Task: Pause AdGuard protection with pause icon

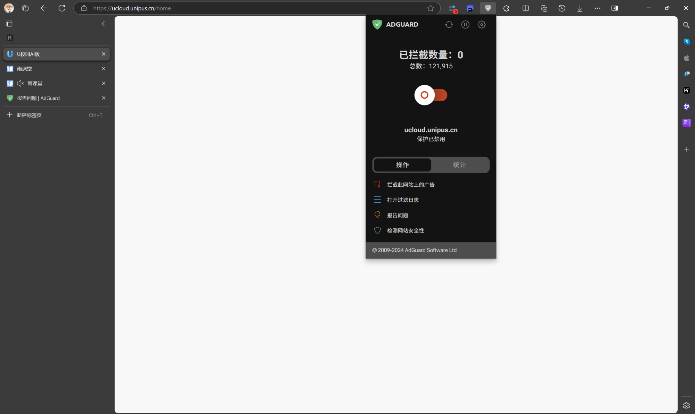Action: (x=465, y=25)
